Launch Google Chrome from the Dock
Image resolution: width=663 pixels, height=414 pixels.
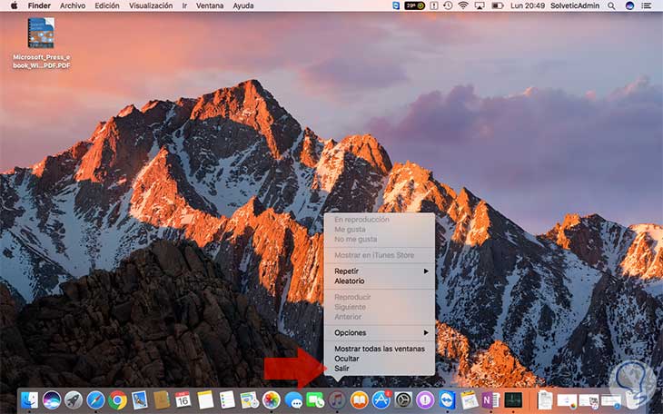coord(117,399)
